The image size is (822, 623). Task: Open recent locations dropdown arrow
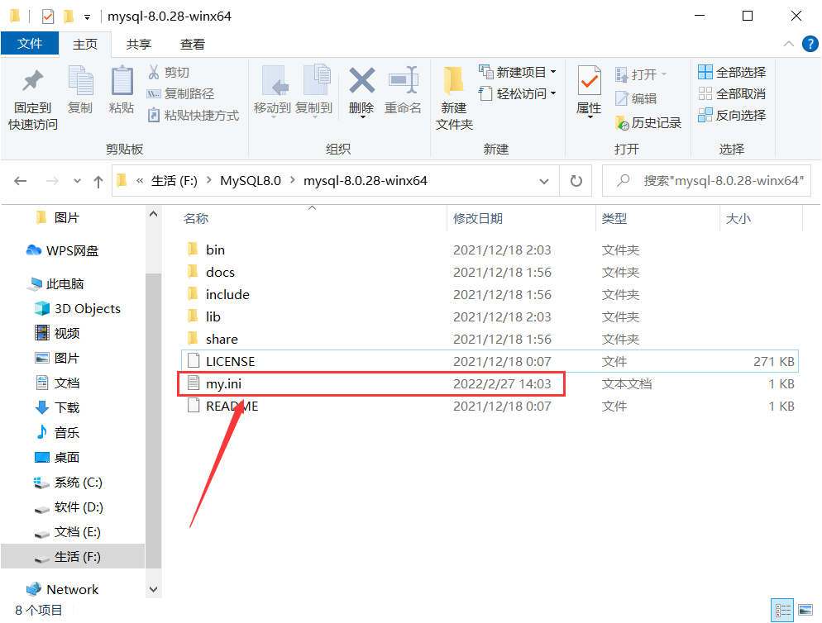77,181
